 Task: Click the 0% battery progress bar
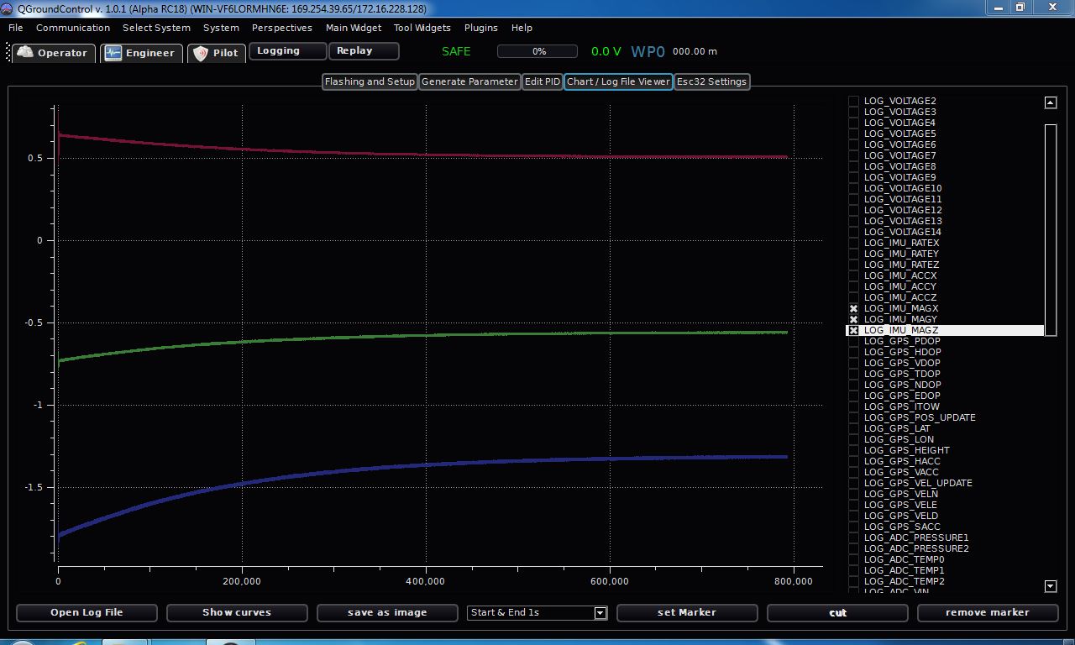(537, 51)
